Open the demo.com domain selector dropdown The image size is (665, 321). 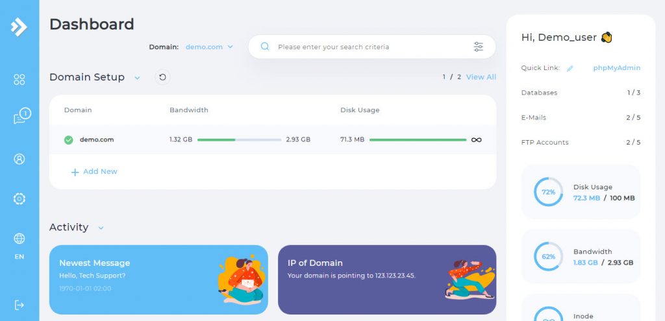[x=210, y=47]
